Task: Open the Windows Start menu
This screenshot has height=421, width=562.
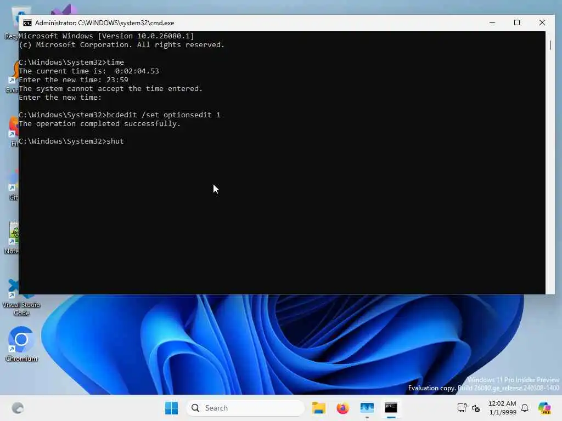Action: [x=171, y=408]
